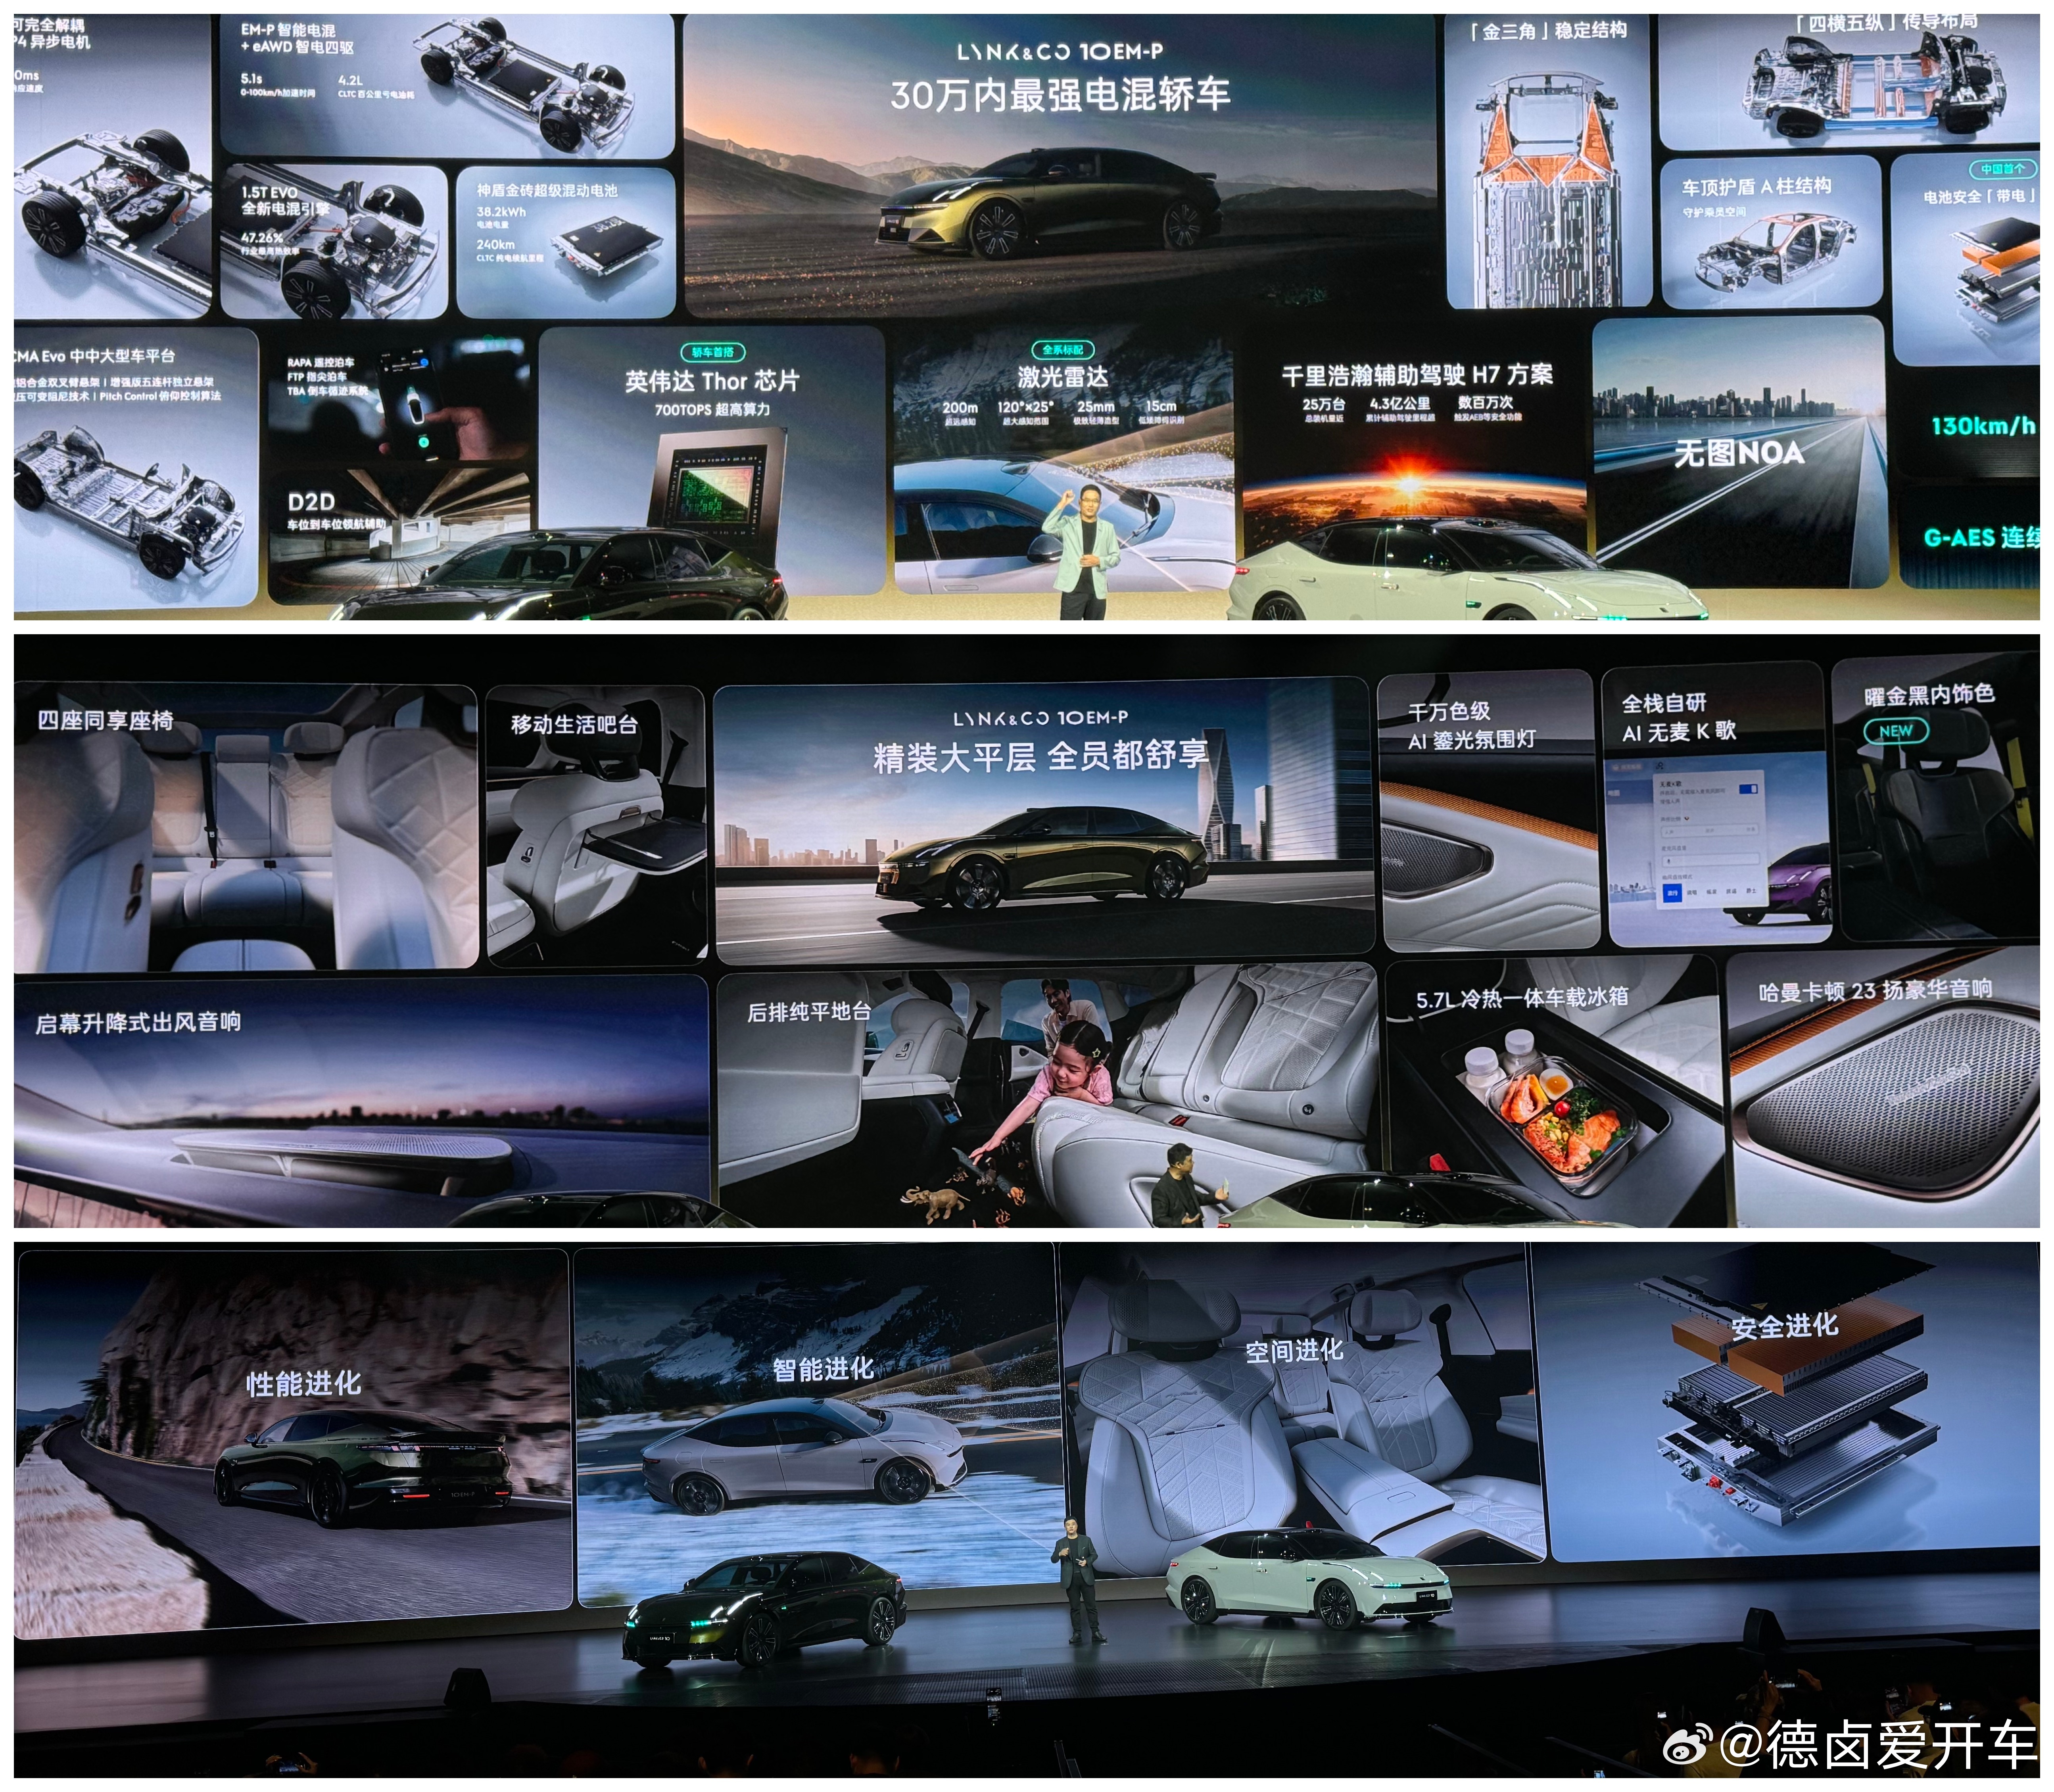
Task: Click the 'NEW' badge under 曜金黑内饰色
Action: pyautogui.click(x=1896, y=731)
